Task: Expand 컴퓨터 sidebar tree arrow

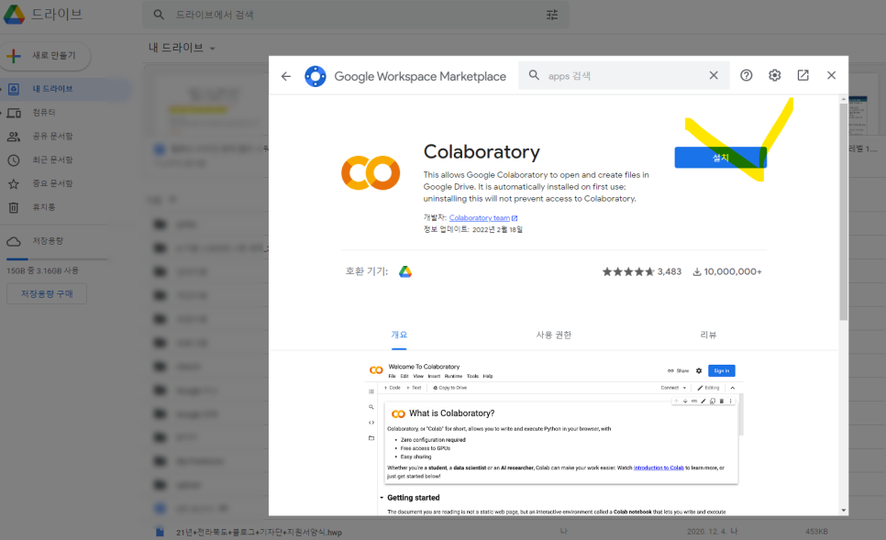Action: (x=1, y=113)
